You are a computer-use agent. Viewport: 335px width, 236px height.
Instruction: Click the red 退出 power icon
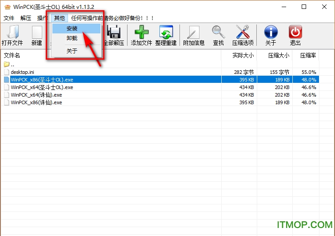[x=295, y=32]
